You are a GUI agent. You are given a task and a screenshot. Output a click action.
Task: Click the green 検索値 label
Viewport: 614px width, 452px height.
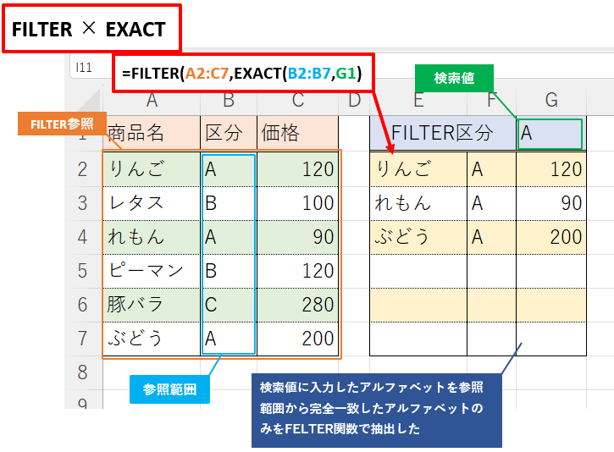(453, 78)
